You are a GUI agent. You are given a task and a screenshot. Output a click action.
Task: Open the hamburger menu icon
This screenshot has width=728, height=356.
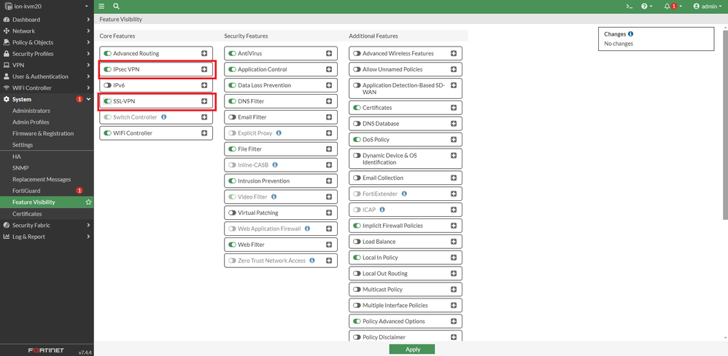tap(101, 7)
